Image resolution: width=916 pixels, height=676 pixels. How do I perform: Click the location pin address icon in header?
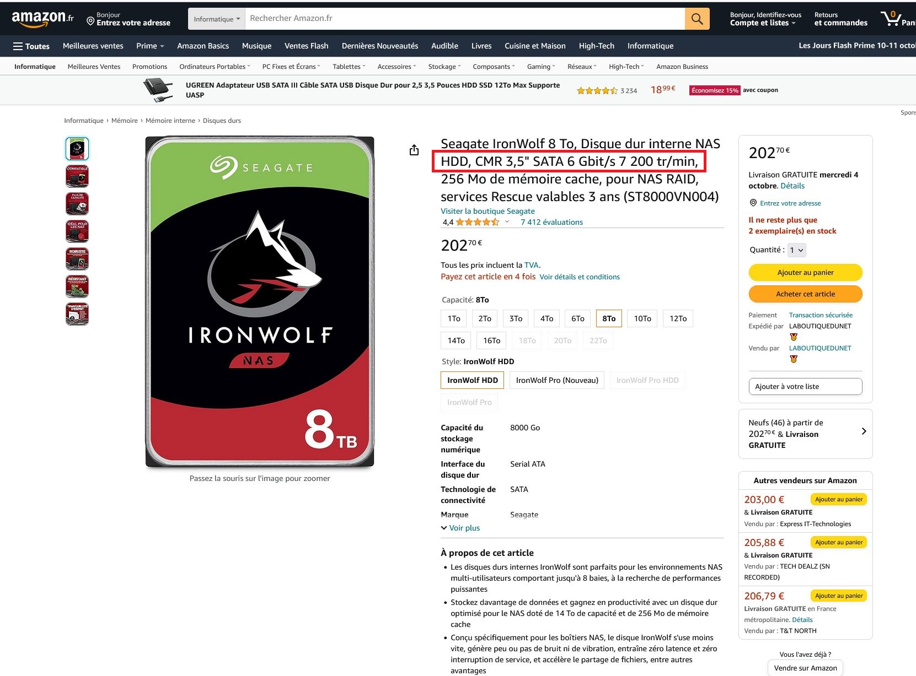90,21
